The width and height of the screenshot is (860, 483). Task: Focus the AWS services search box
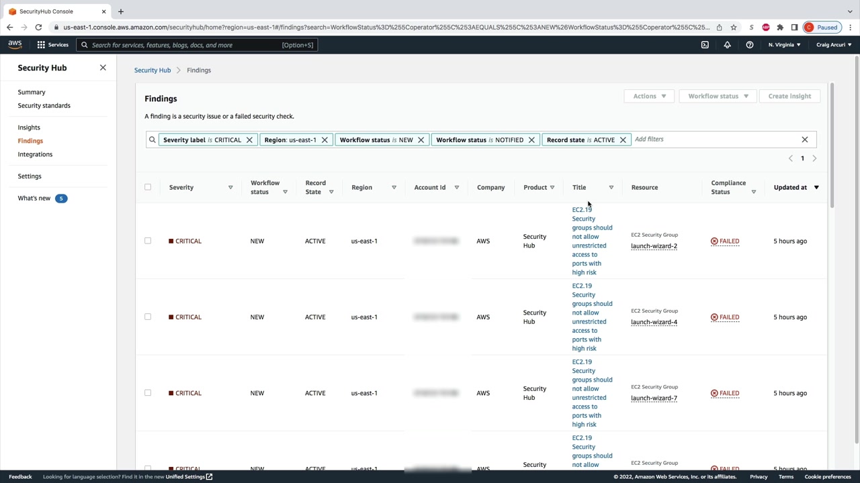196,45
